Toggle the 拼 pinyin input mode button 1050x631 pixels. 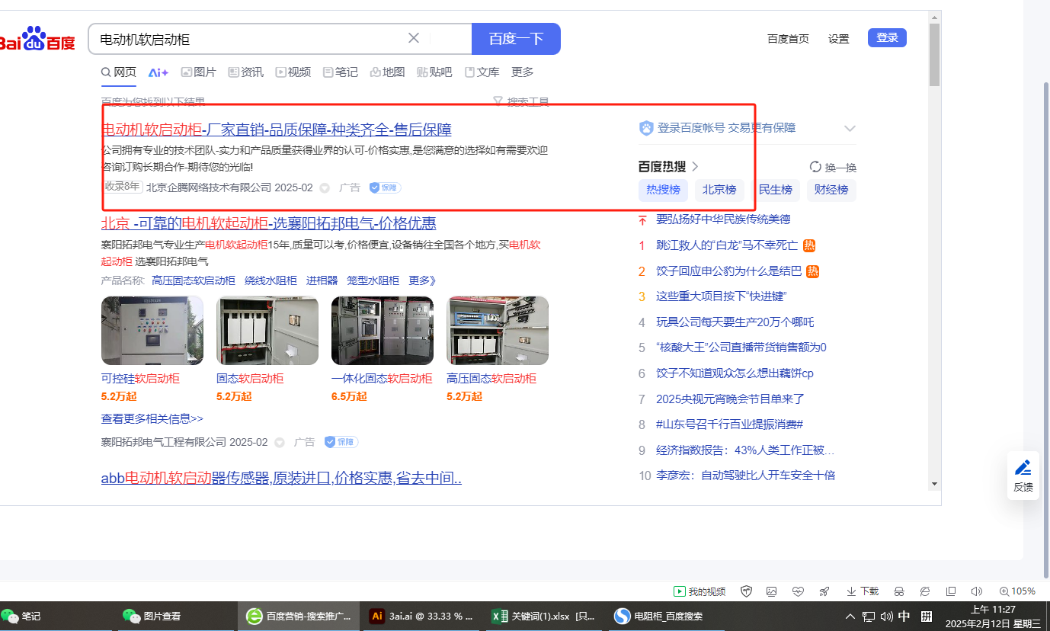click(x=927, y=617)
